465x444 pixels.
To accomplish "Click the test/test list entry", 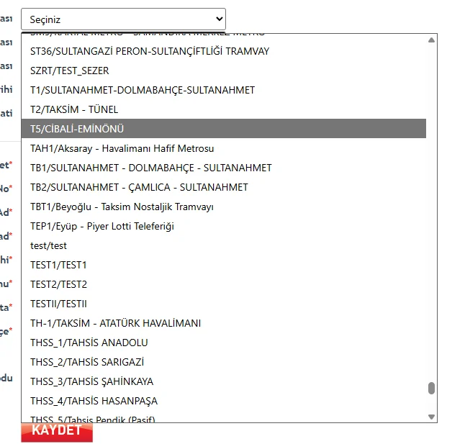I will tap(48, 245).
